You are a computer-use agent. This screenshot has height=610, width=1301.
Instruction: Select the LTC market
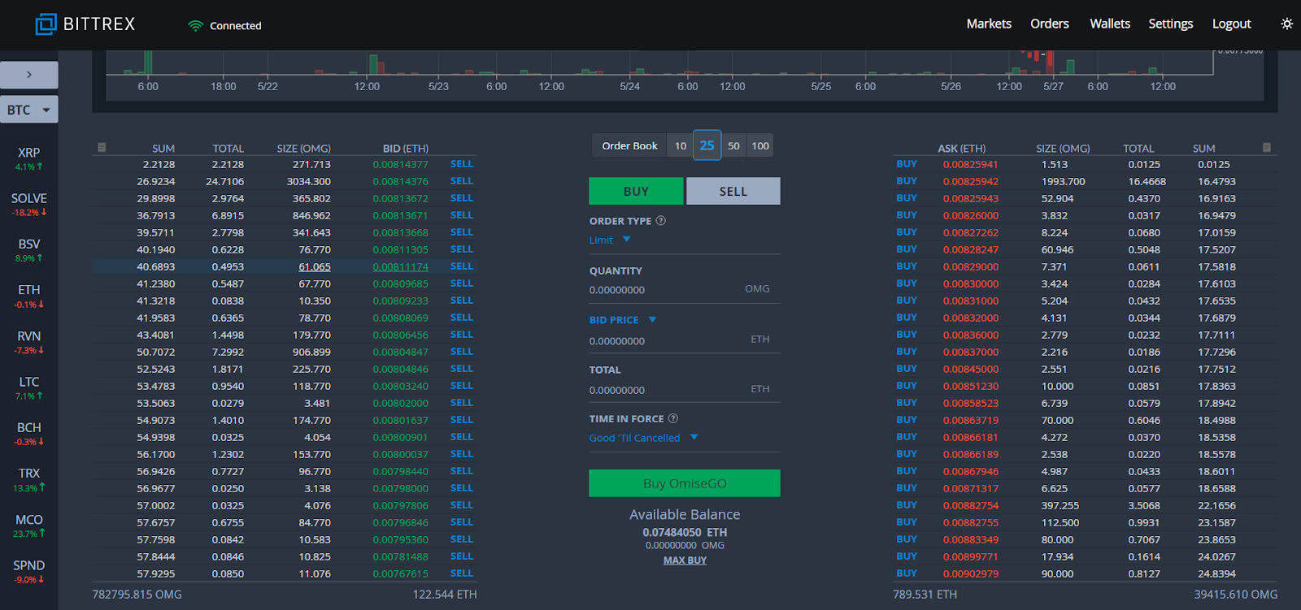(29, 387)
